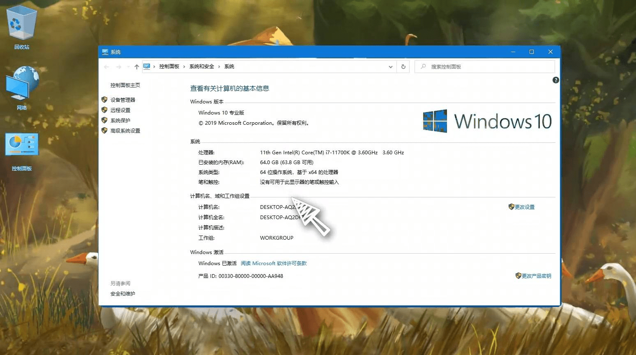Select the WORKGROUP value text

click(x=277, y=238)
